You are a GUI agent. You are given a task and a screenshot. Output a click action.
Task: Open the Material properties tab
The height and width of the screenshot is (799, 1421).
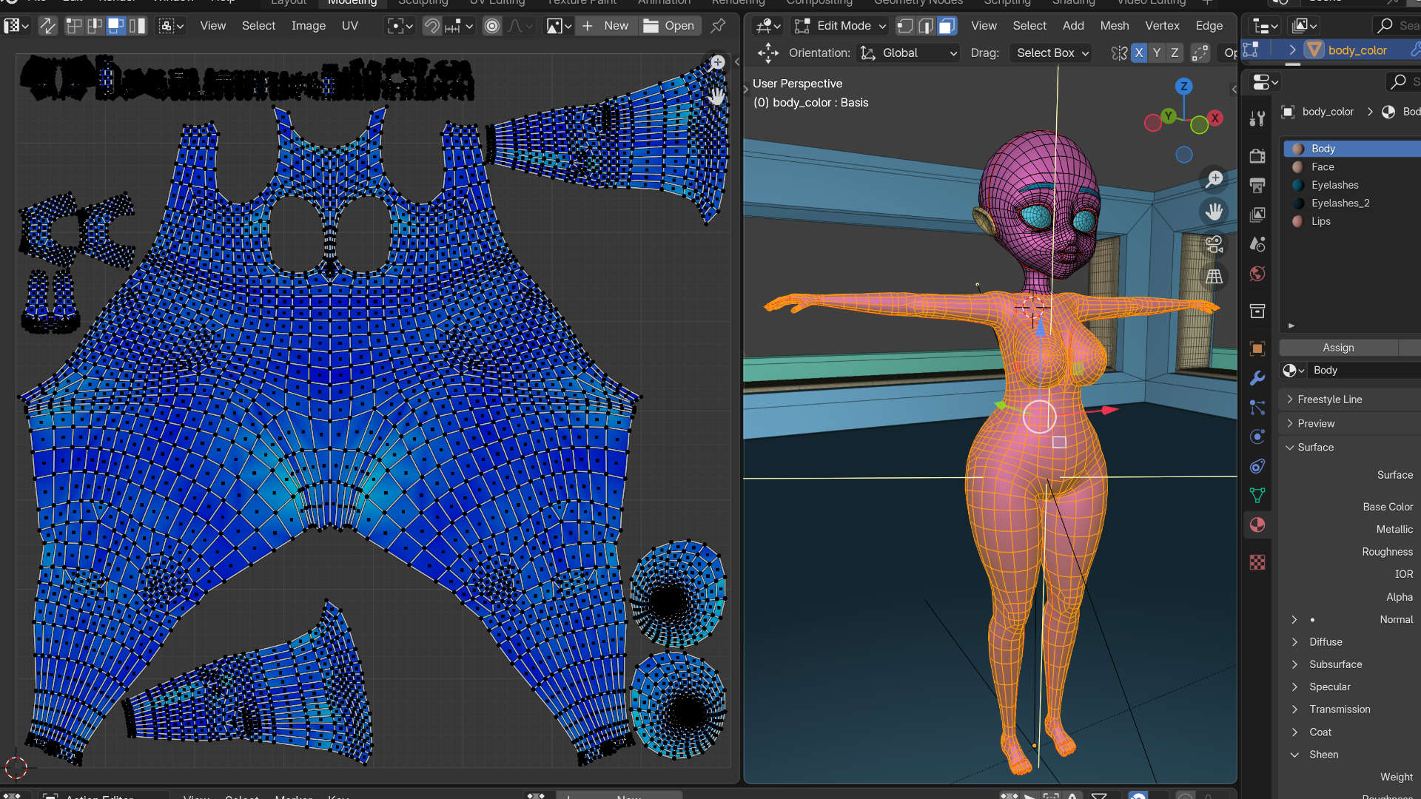(x=1257, y=525)
